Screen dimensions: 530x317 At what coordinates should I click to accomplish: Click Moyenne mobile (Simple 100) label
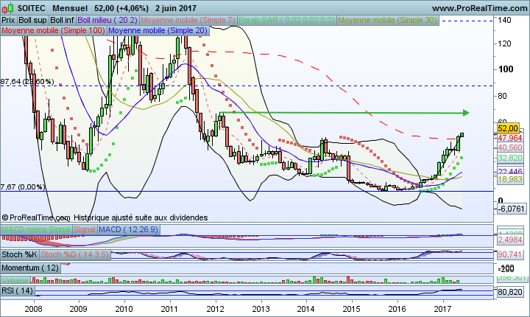(x=54, y=30)
